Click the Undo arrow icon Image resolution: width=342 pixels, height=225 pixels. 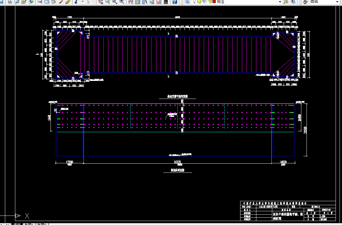(x=76, y=2)
